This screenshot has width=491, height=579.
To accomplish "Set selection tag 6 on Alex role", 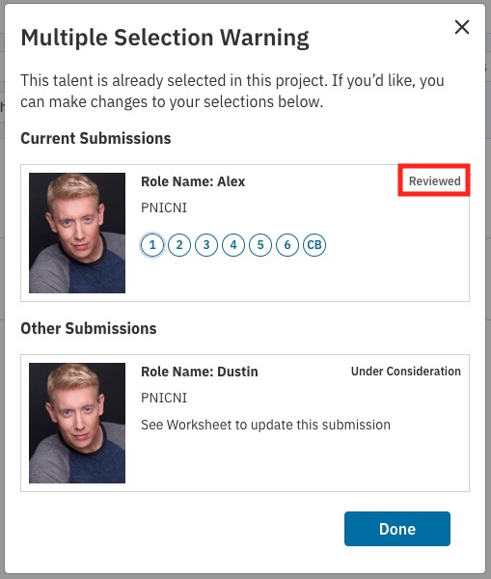I will click(x=287, y=245).
